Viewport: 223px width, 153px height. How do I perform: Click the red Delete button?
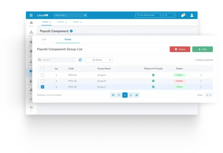180,49
